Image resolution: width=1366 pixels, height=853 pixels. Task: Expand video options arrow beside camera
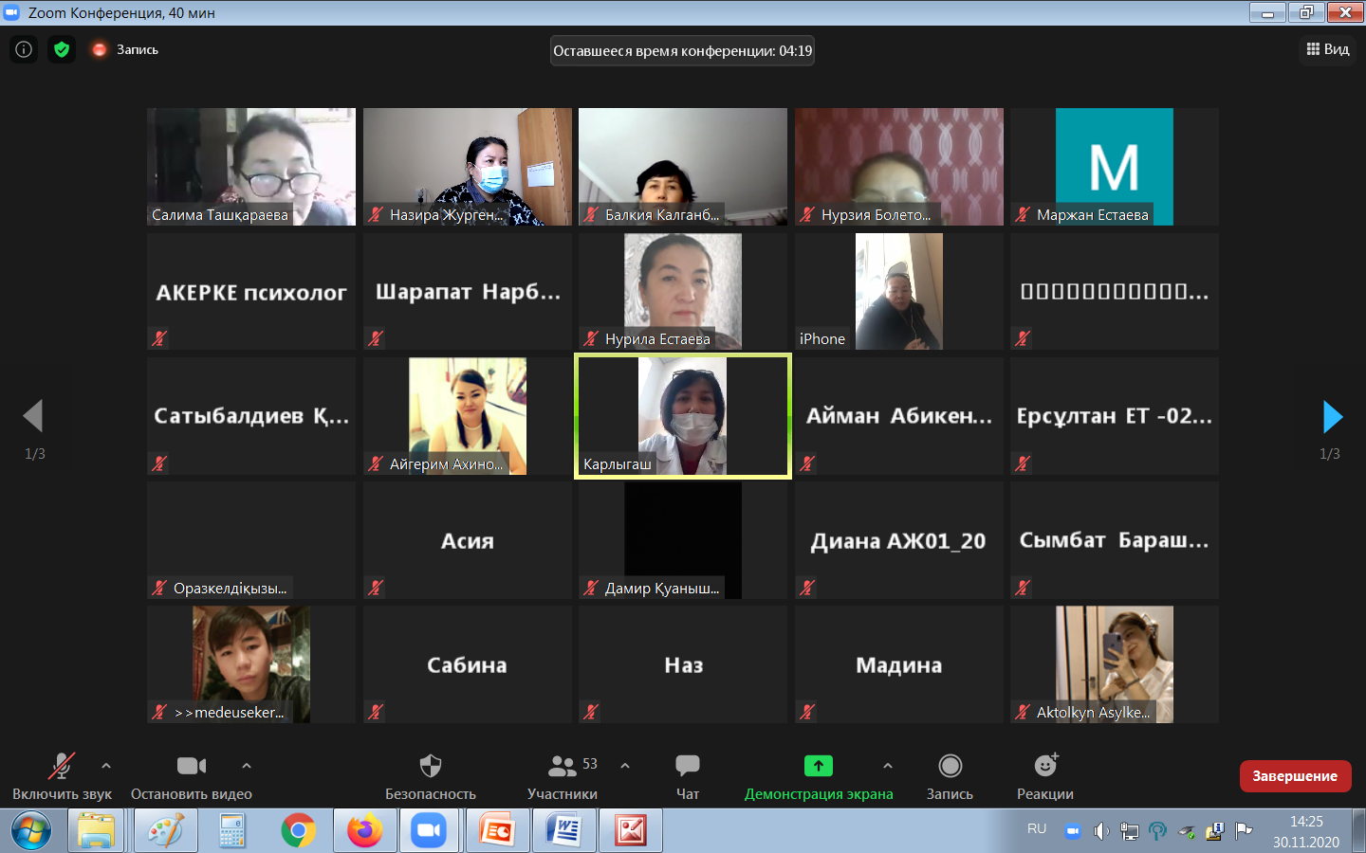(247, 765)
